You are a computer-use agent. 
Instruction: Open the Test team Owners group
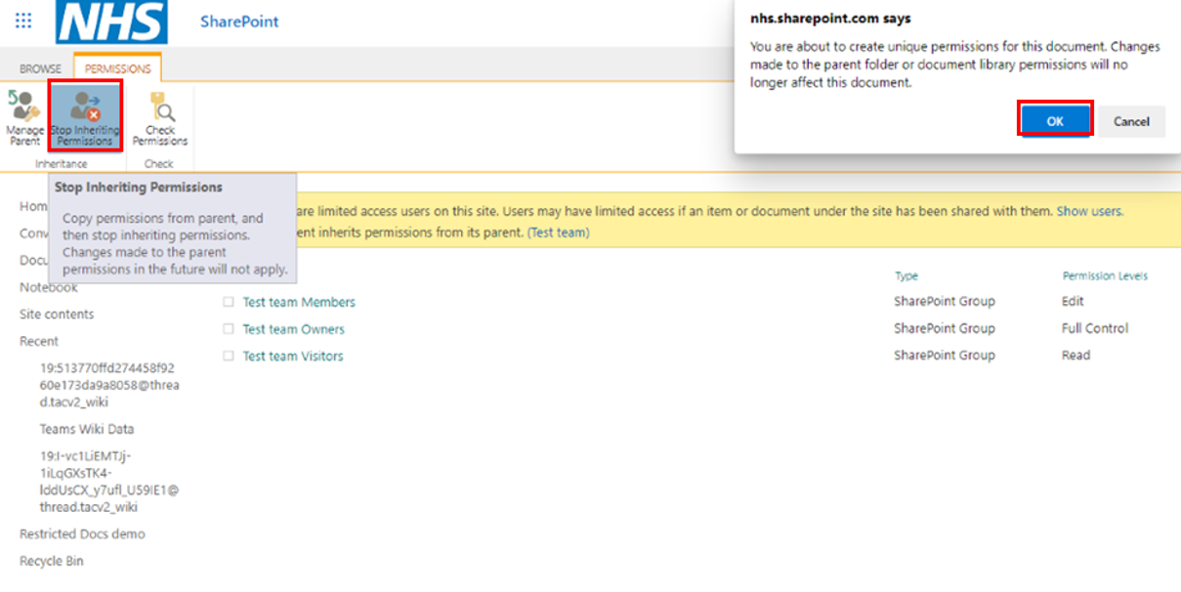[293, 329]
